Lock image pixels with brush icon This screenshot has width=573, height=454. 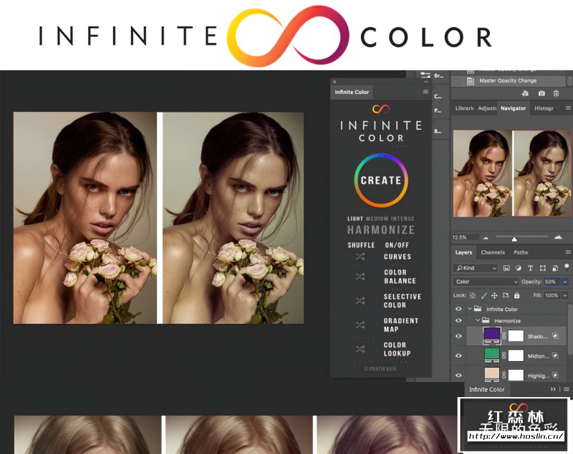[484, 296]
